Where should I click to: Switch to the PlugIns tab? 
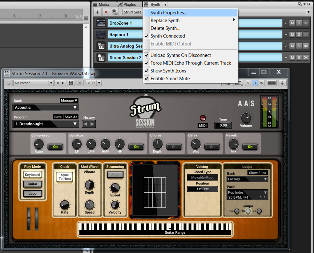[x=129, y=4]
